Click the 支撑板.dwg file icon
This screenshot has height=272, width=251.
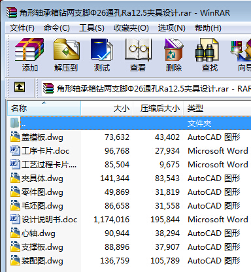15,246
